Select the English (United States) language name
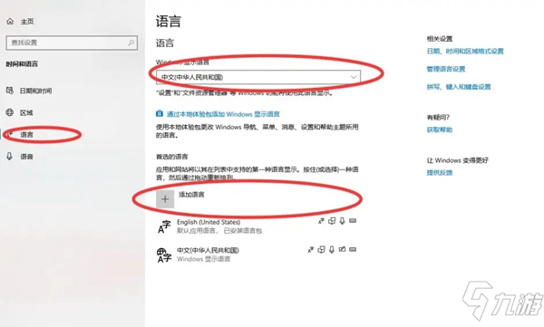 209,222
